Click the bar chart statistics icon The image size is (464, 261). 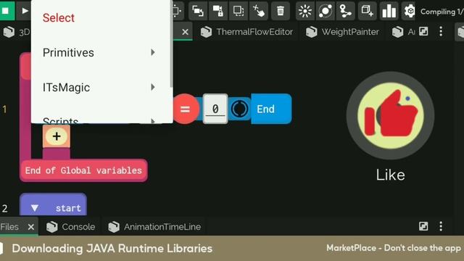coord(389,12)
